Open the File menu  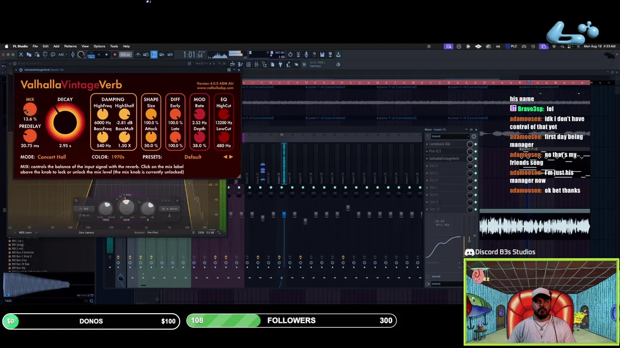click(x=35, y=46)
